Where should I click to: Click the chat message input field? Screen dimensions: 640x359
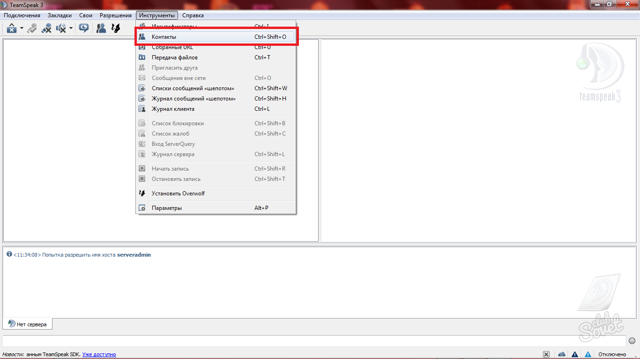click(314, 341)
